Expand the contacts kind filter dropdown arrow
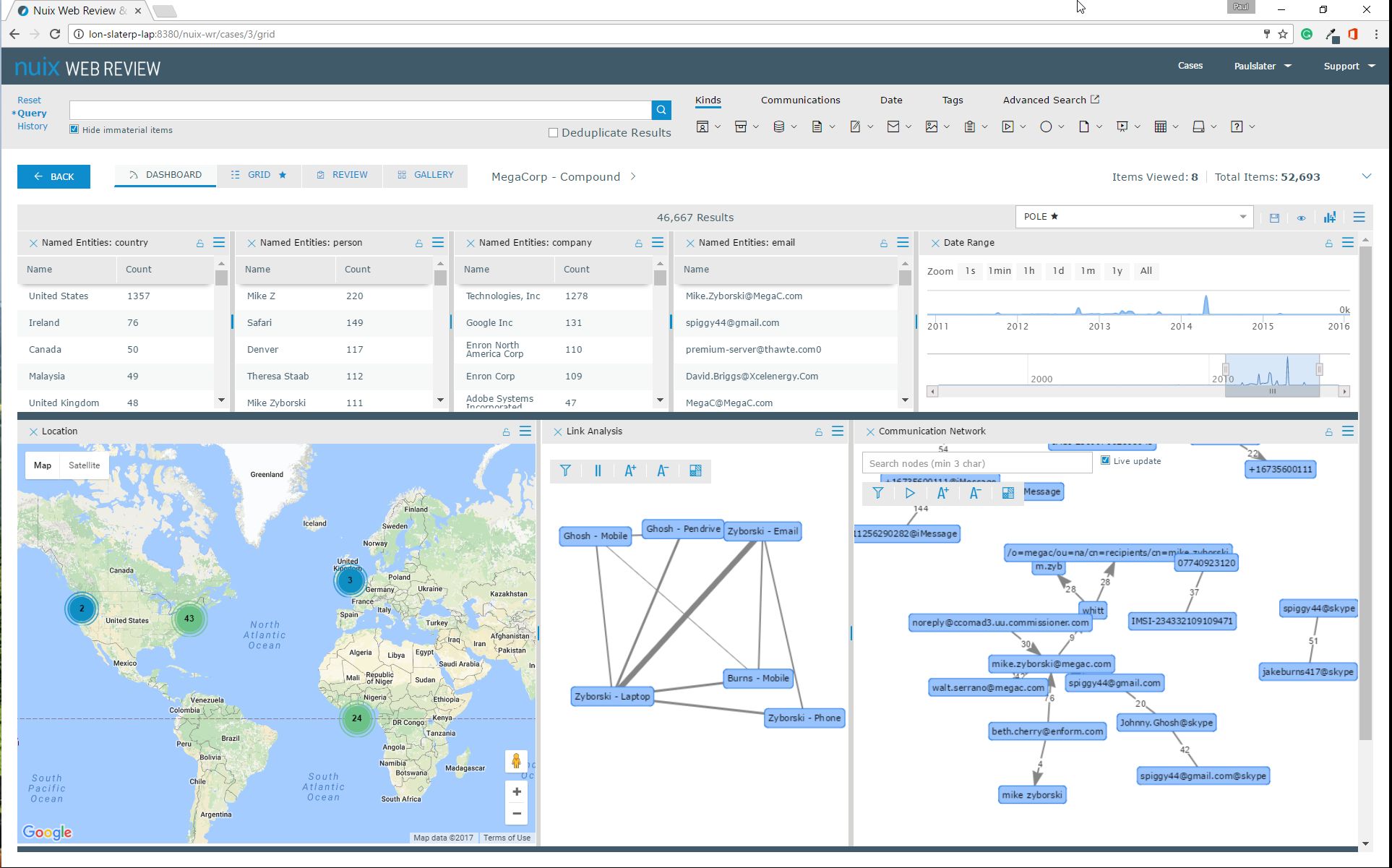Viewport: 1392px width, 868px height. point(718,127)
